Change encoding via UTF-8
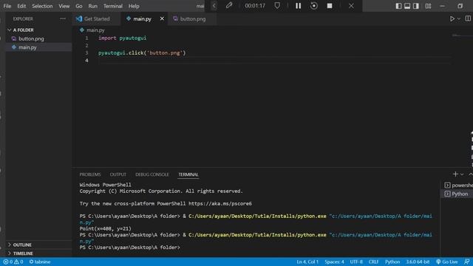473x266 pixels. click(356, 262)
